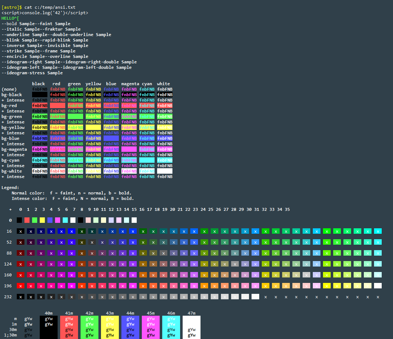
Task: Click the blue color block under 44m
Action: [x=131, y=327]
